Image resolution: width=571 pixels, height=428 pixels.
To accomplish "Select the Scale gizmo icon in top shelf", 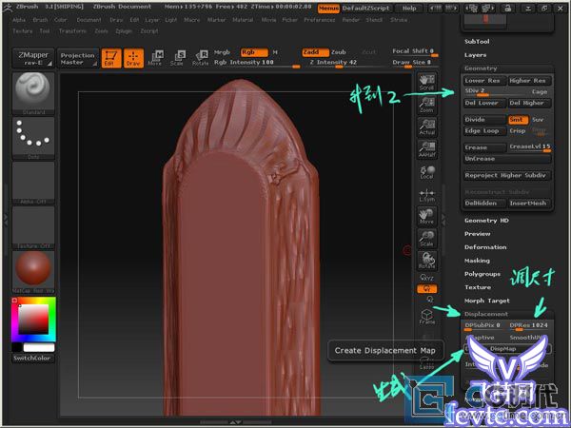I will 178,58.
